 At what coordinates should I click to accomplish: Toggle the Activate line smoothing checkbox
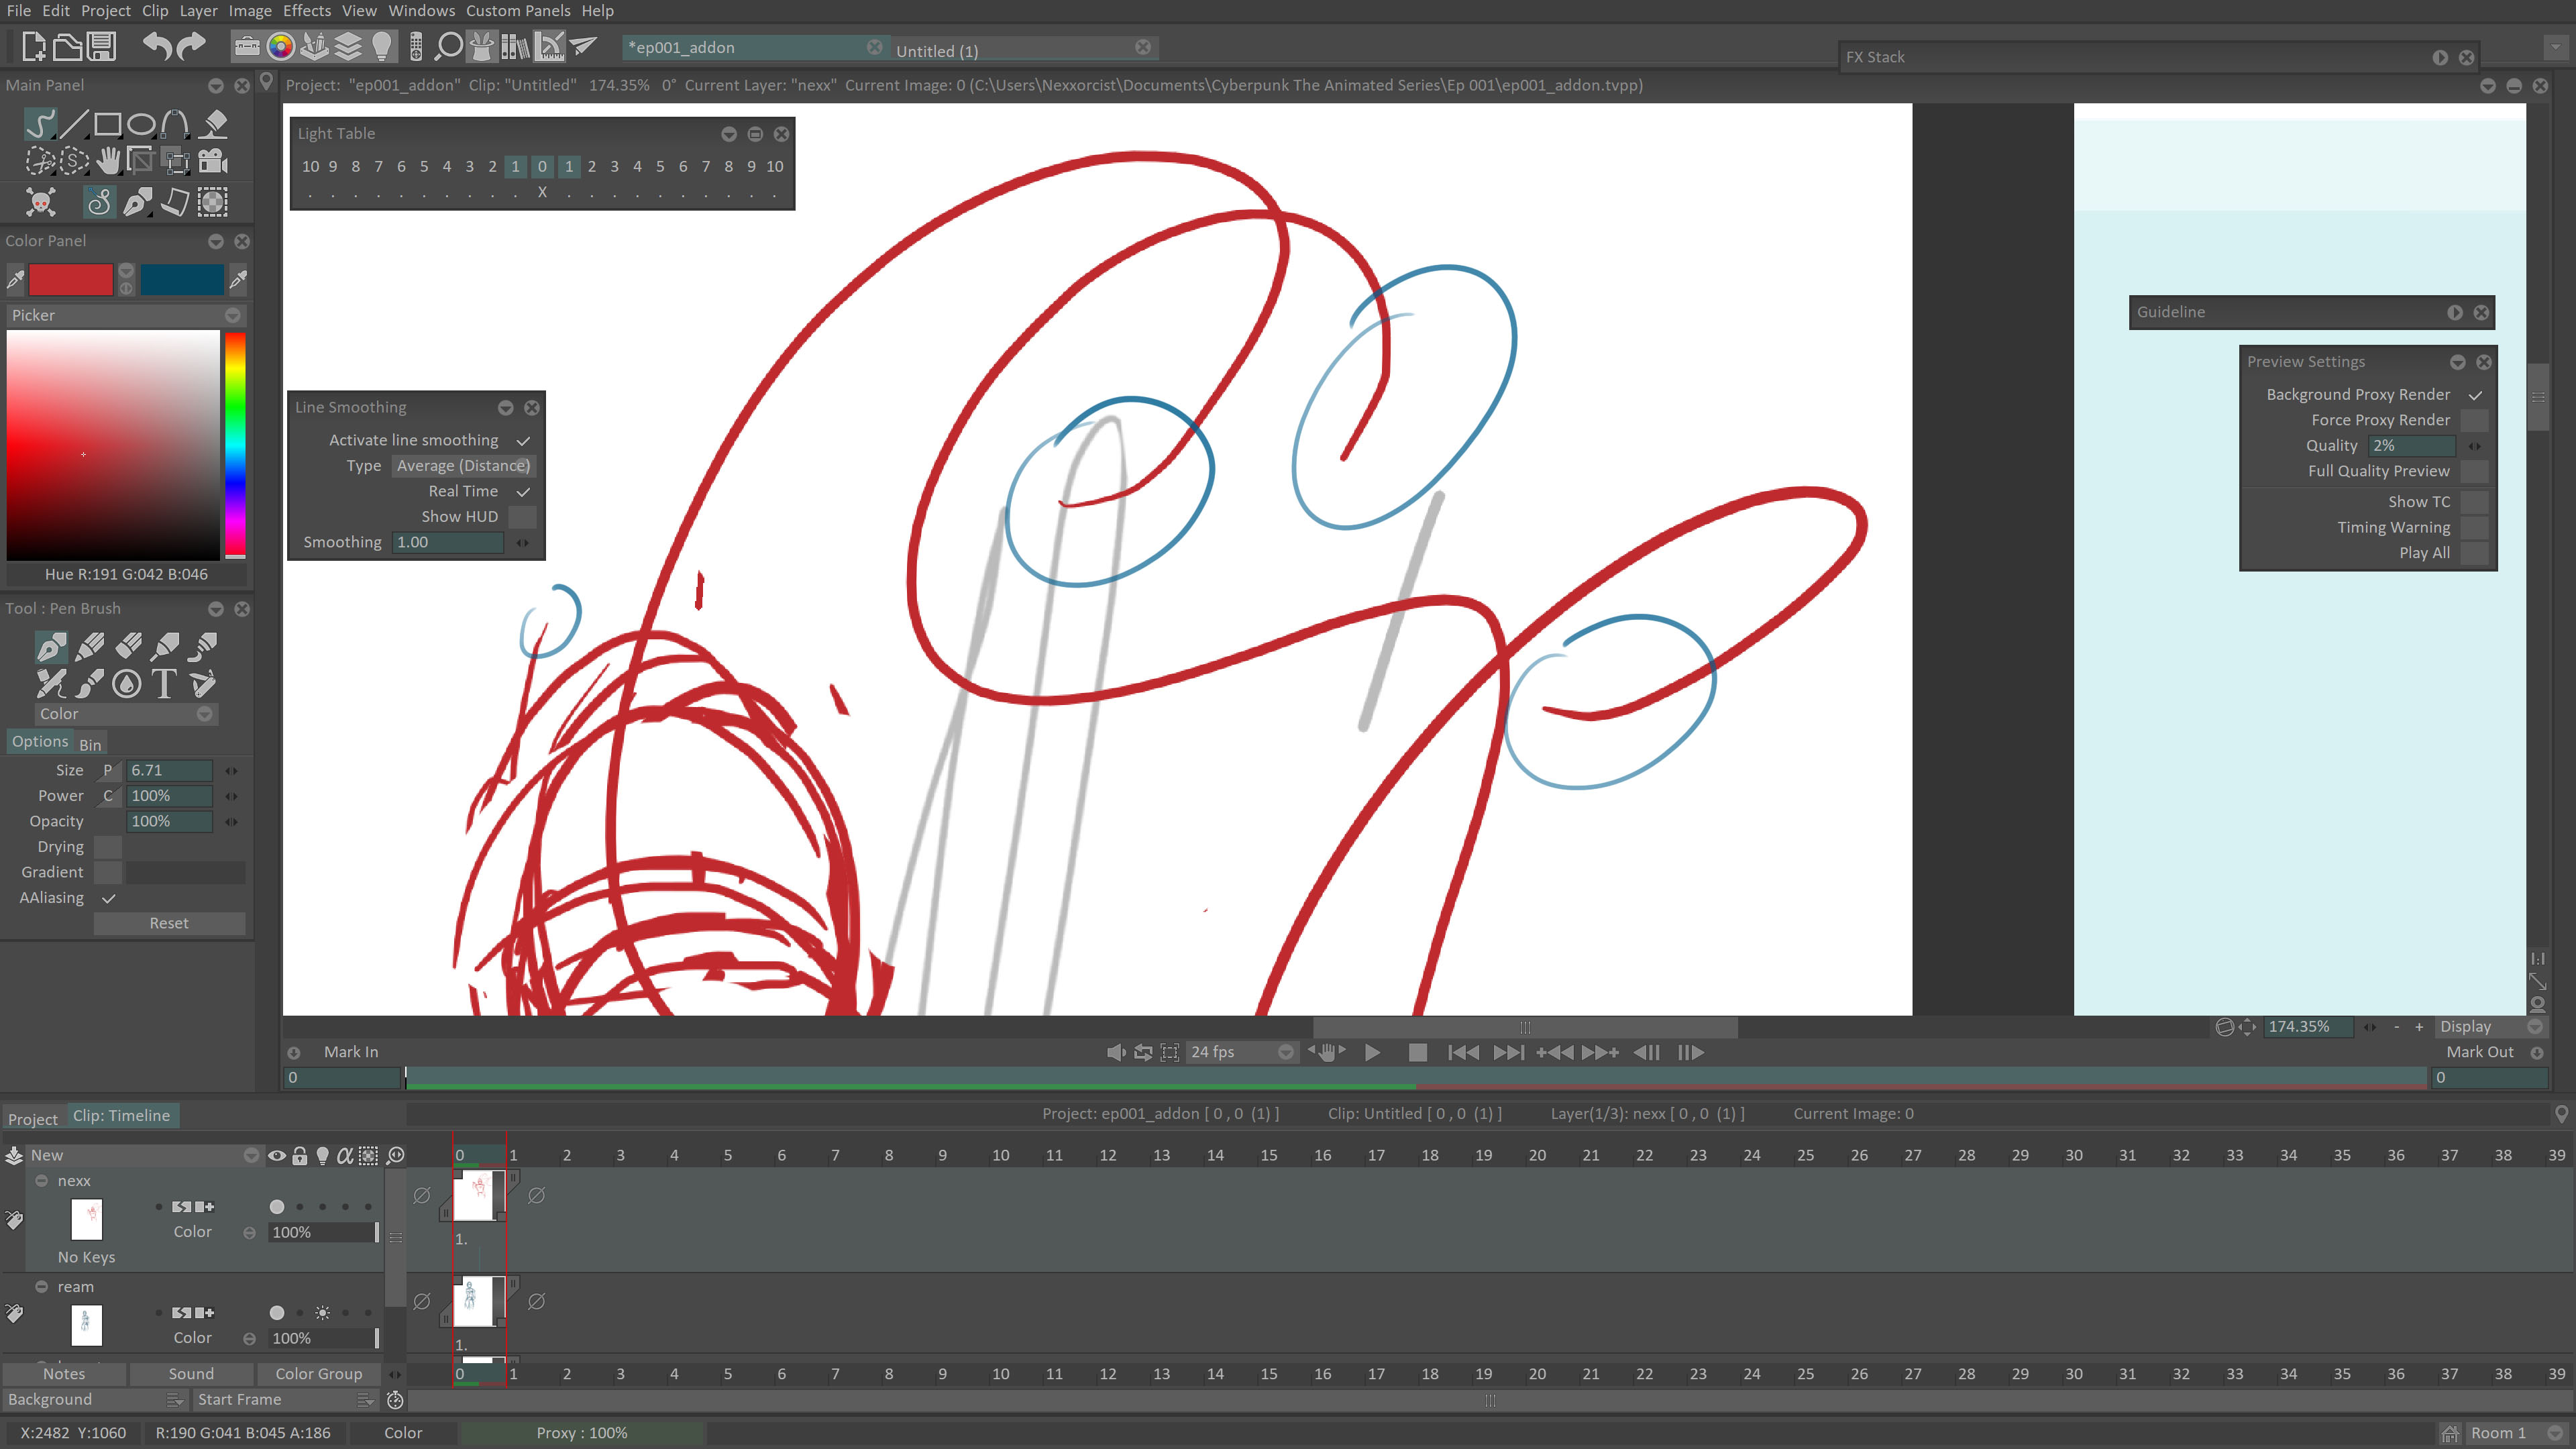pyautogui.click(x=523, y=440)
